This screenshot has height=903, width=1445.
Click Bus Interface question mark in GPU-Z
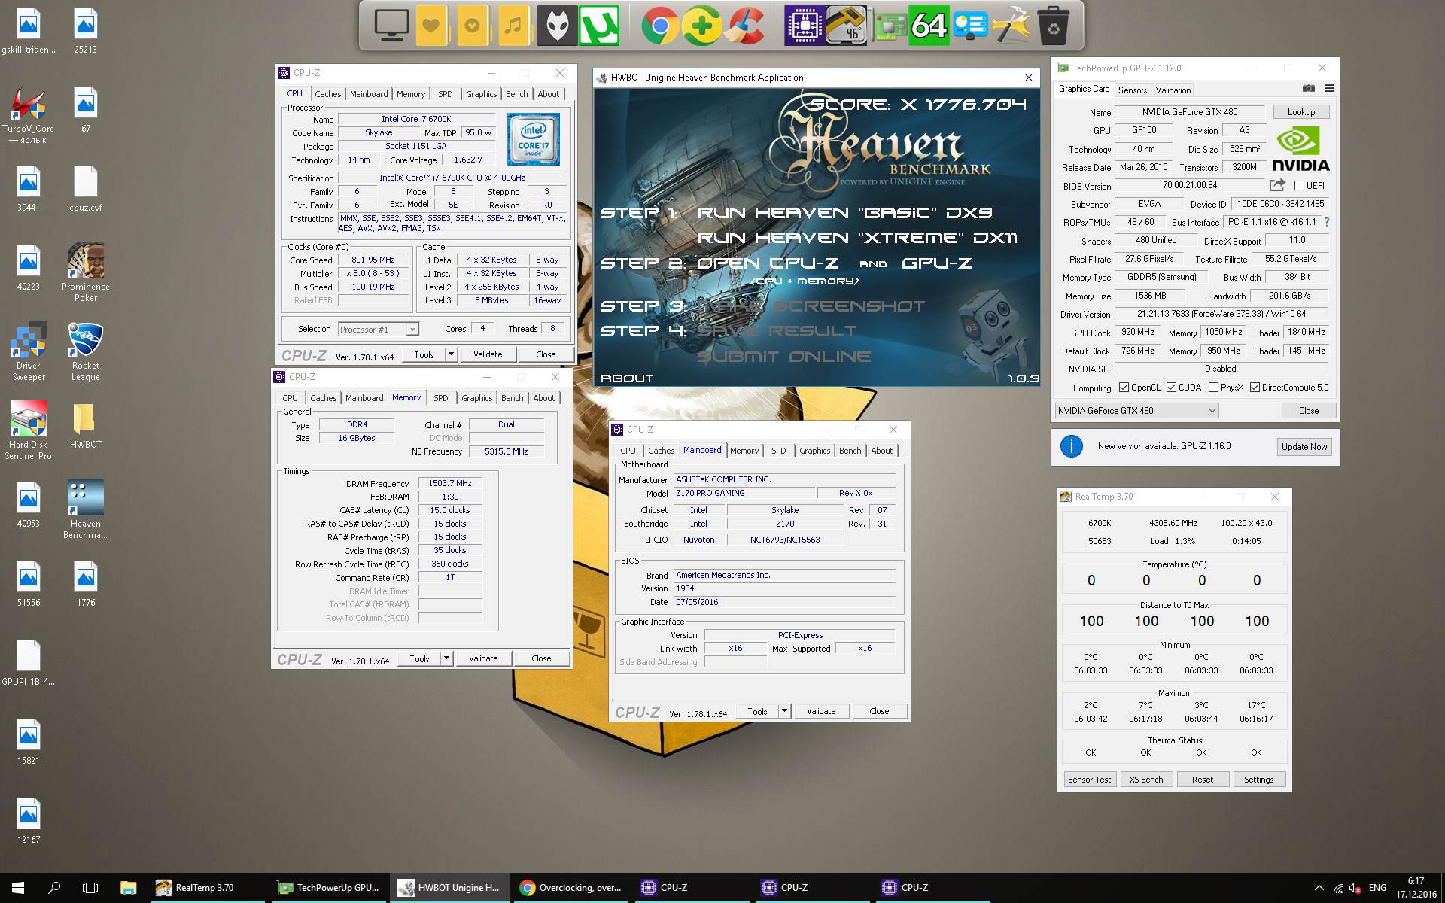pyautogui.click(x=1326, y=222)
